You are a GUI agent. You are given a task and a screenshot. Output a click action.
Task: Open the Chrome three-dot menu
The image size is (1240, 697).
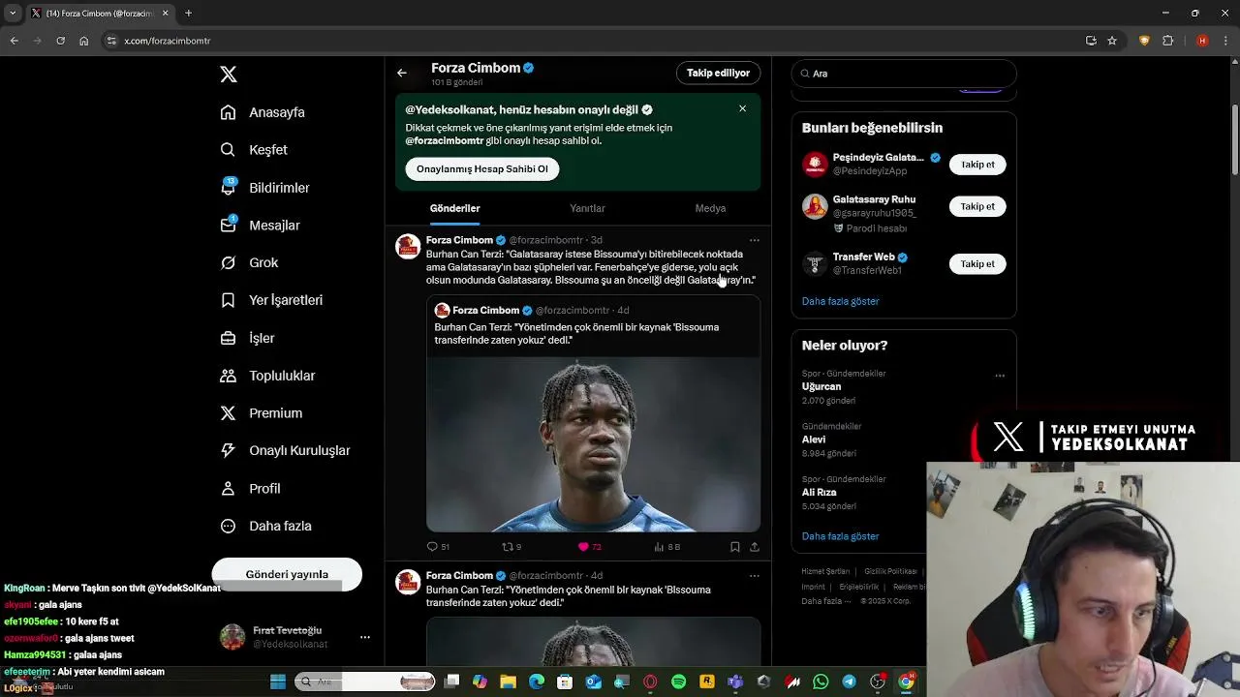pos(1226,41)
